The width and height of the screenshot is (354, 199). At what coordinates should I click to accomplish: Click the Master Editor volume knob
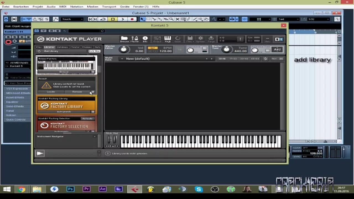[124, 49]
